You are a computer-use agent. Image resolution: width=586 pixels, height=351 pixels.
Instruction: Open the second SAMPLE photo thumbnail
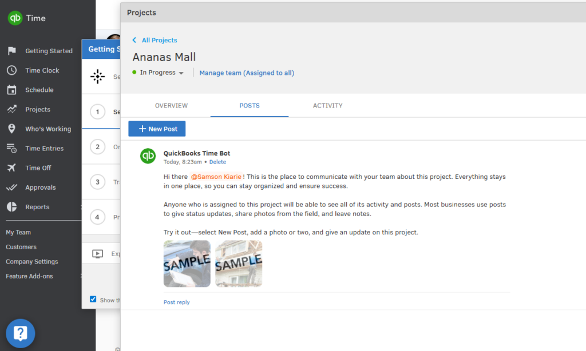(x=239, y=264)
